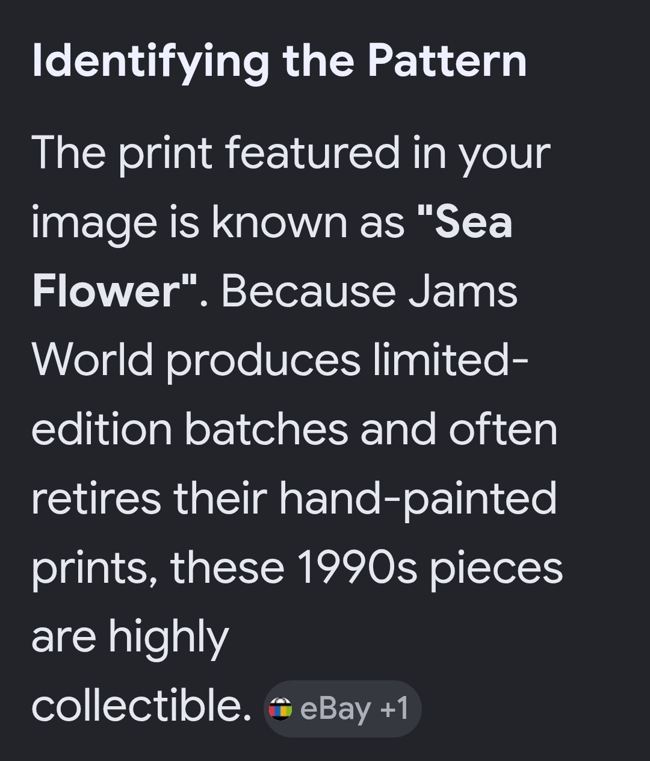Select the word 'retires'

(96, 499)
